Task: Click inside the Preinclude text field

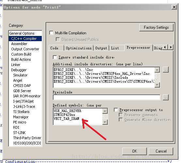Action: coord(107,97)
